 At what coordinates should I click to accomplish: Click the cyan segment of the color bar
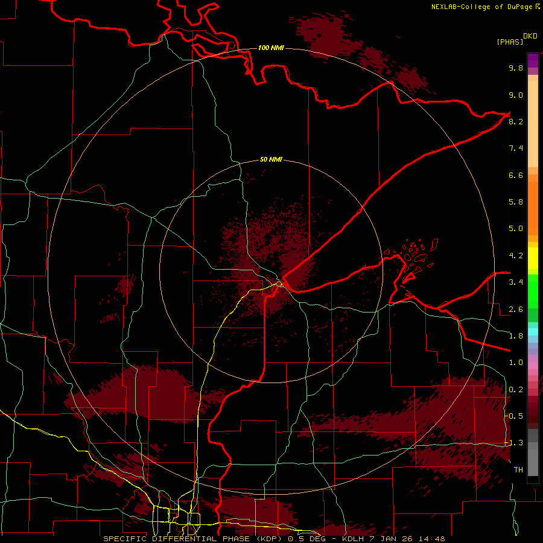tap(533, 332)
